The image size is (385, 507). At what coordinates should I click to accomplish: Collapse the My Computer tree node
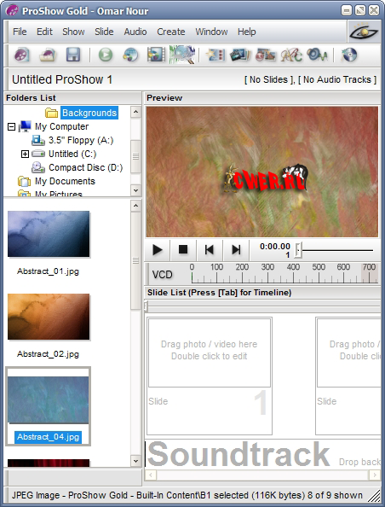[11, 126]
